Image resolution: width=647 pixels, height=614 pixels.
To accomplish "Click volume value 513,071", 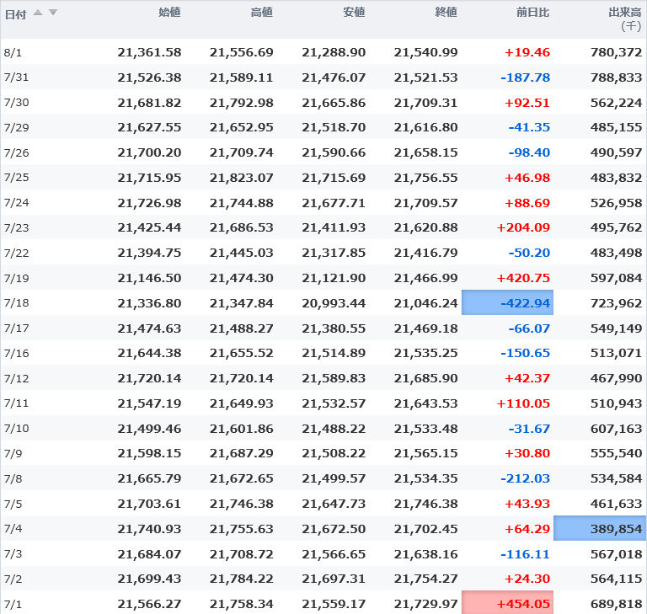I will 617,353.
